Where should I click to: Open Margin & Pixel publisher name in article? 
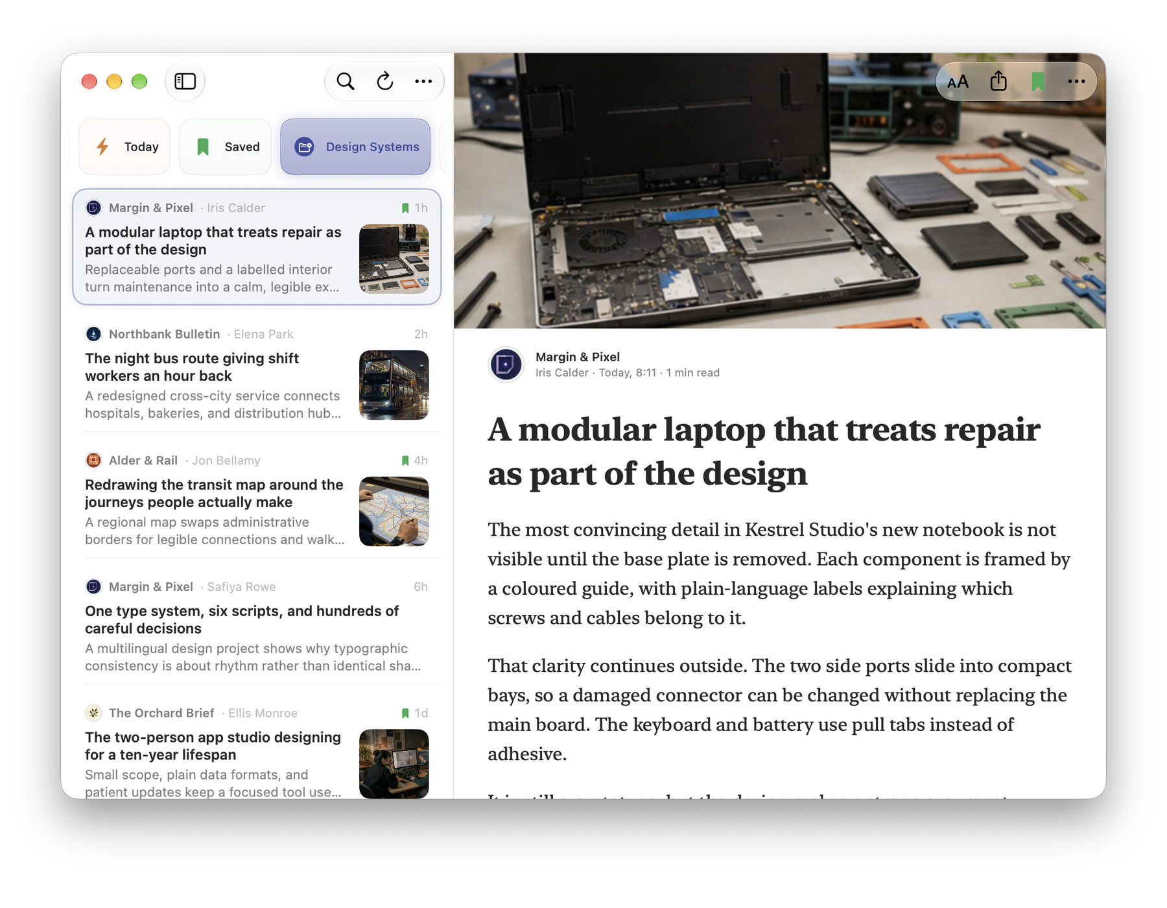(x=578, y=357)
